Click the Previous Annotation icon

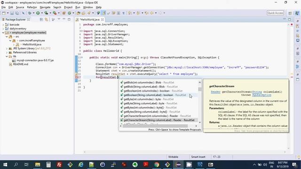coord(138,13)
